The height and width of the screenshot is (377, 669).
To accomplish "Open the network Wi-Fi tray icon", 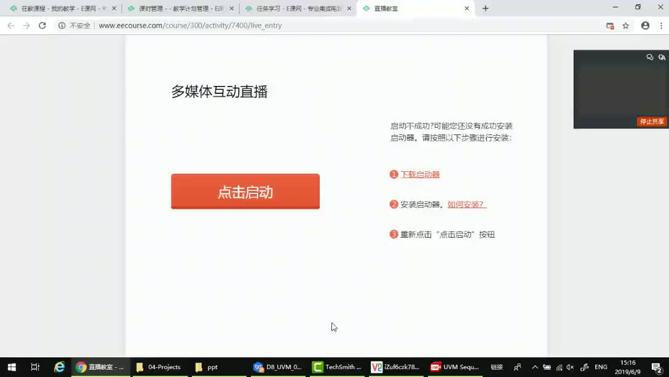I will tap(559, 367).
